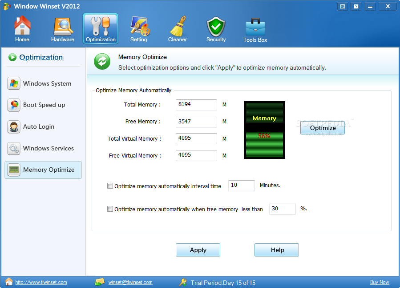Click the Total Virtual Memory field

tap(196, 138)
